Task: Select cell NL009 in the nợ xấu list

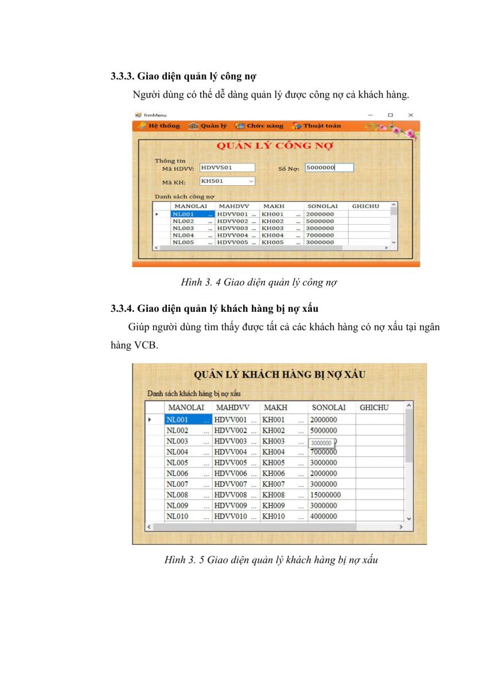Action: coord(188,506)
